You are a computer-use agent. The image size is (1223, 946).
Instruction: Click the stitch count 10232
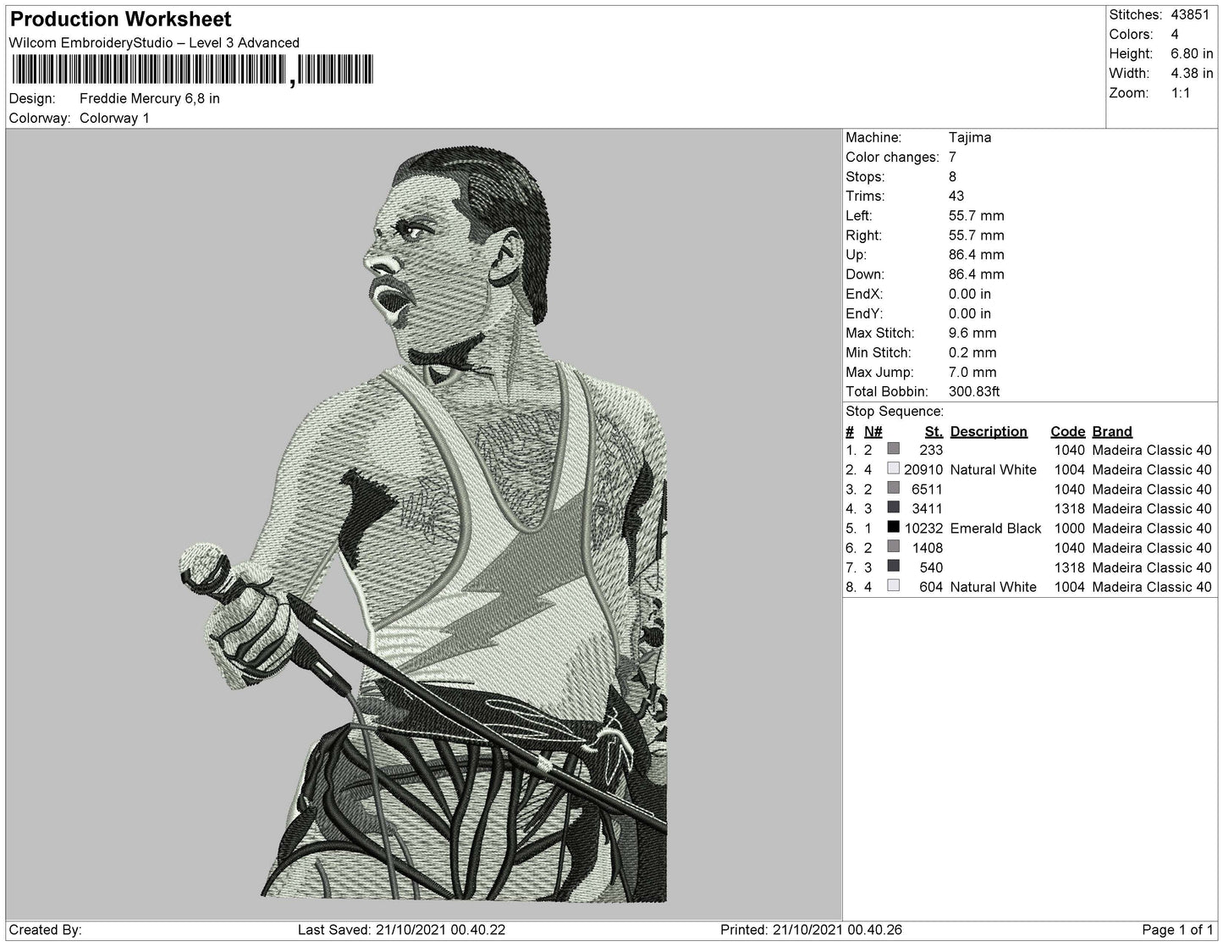tap(923, 528)
